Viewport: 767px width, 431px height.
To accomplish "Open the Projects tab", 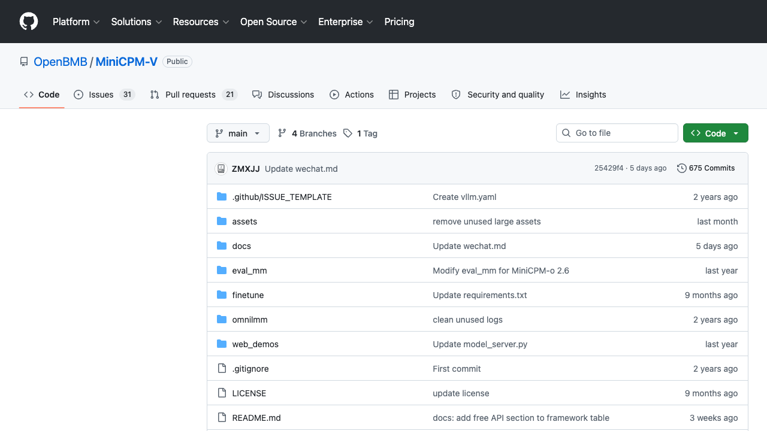I will pyautogui.click(x=412, y=95).
